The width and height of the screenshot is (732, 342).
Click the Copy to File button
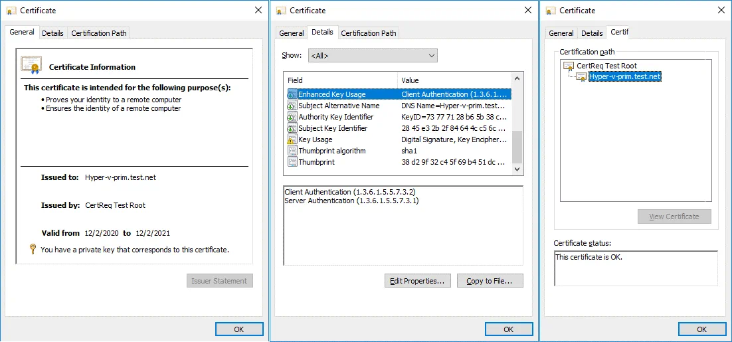click(490, 281)
